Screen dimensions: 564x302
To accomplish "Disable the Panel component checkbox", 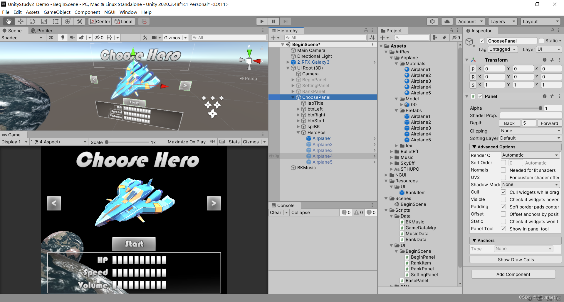I will [x=480, y=96].
